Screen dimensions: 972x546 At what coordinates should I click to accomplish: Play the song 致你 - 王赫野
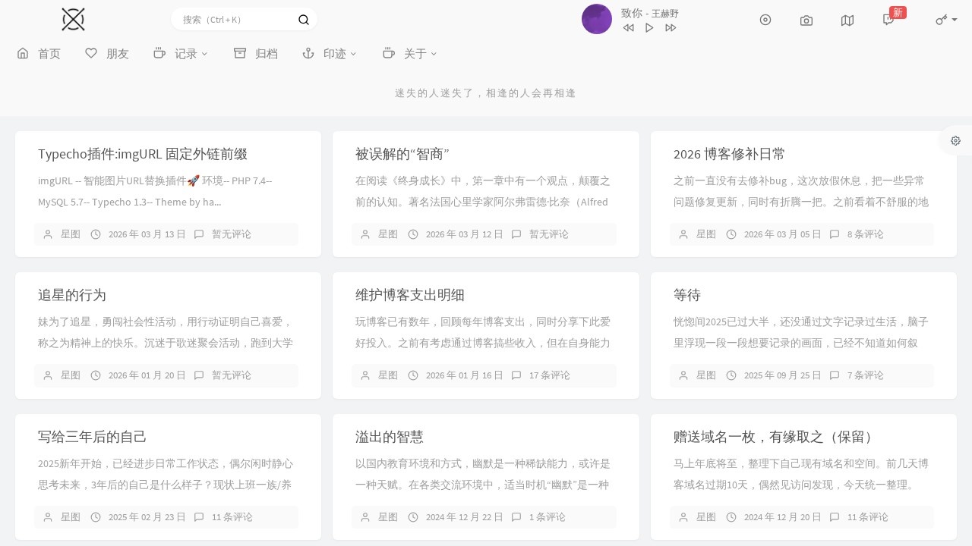click(649, 27)
